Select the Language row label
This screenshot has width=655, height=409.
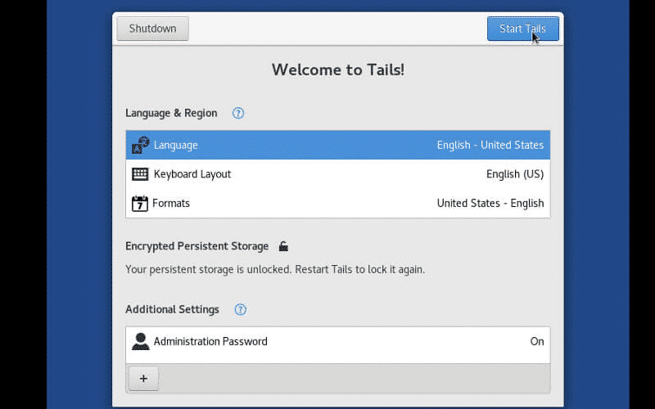pos(175,146)
